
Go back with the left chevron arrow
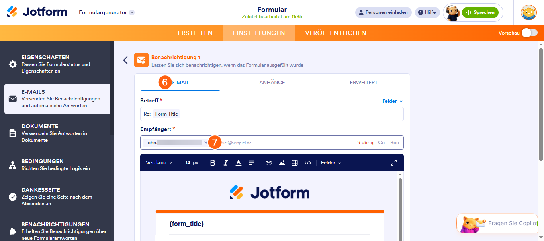point(125,60)
